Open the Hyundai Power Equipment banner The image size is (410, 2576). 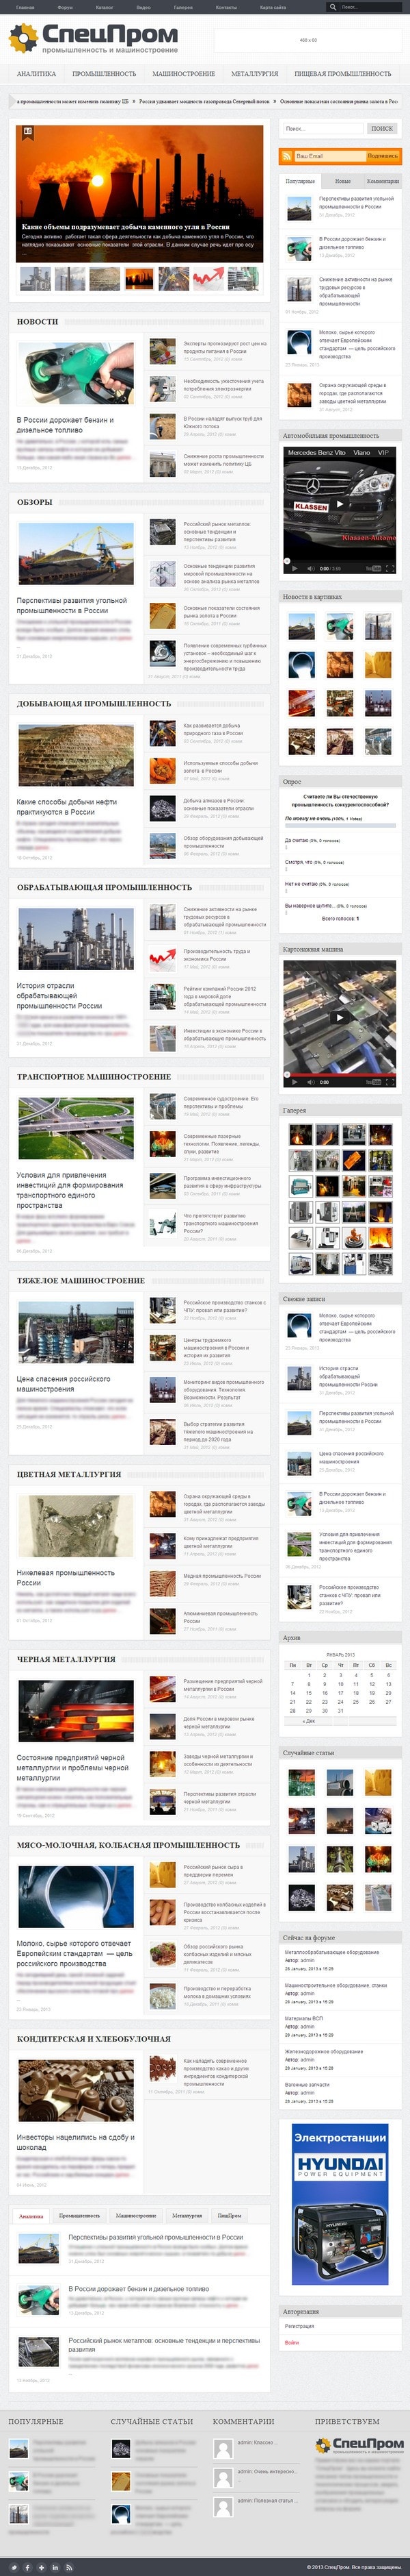(340, 2204)
